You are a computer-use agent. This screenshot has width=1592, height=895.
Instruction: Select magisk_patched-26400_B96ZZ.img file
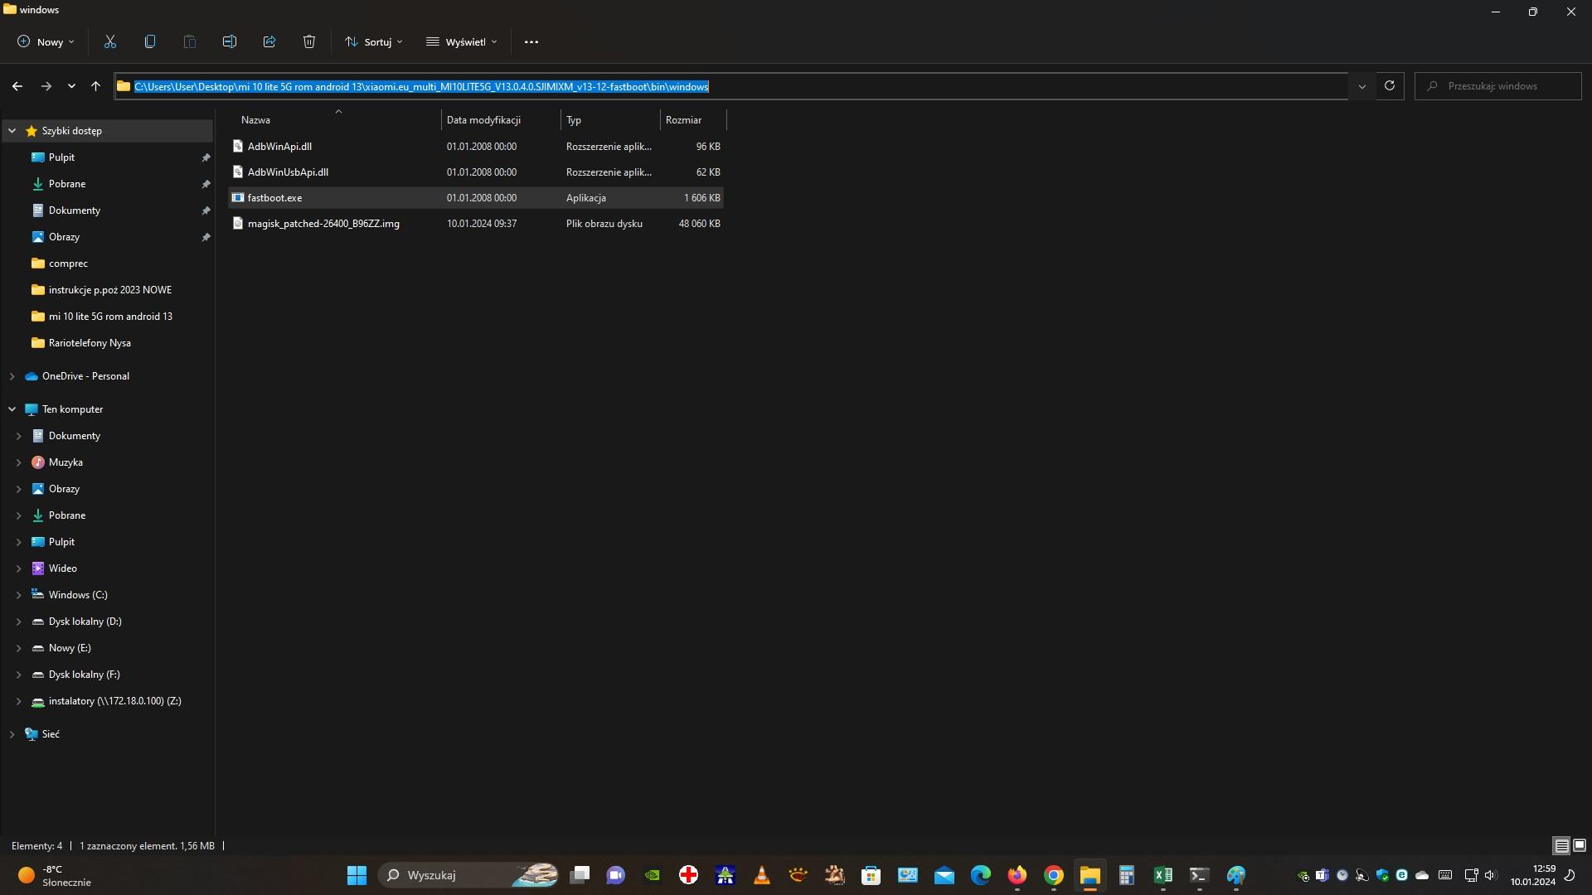323,224
